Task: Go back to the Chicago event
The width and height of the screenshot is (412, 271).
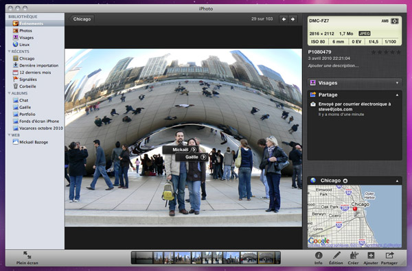Action: [x=81, y=19]
